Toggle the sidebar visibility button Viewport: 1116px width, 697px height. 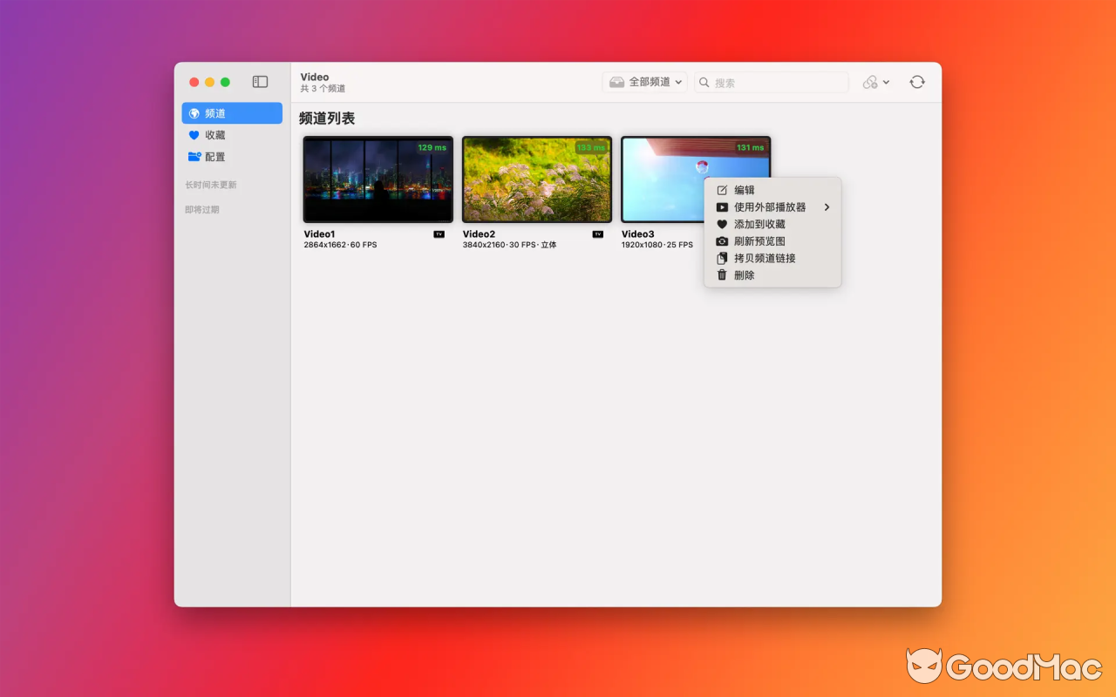coord(259,81)
